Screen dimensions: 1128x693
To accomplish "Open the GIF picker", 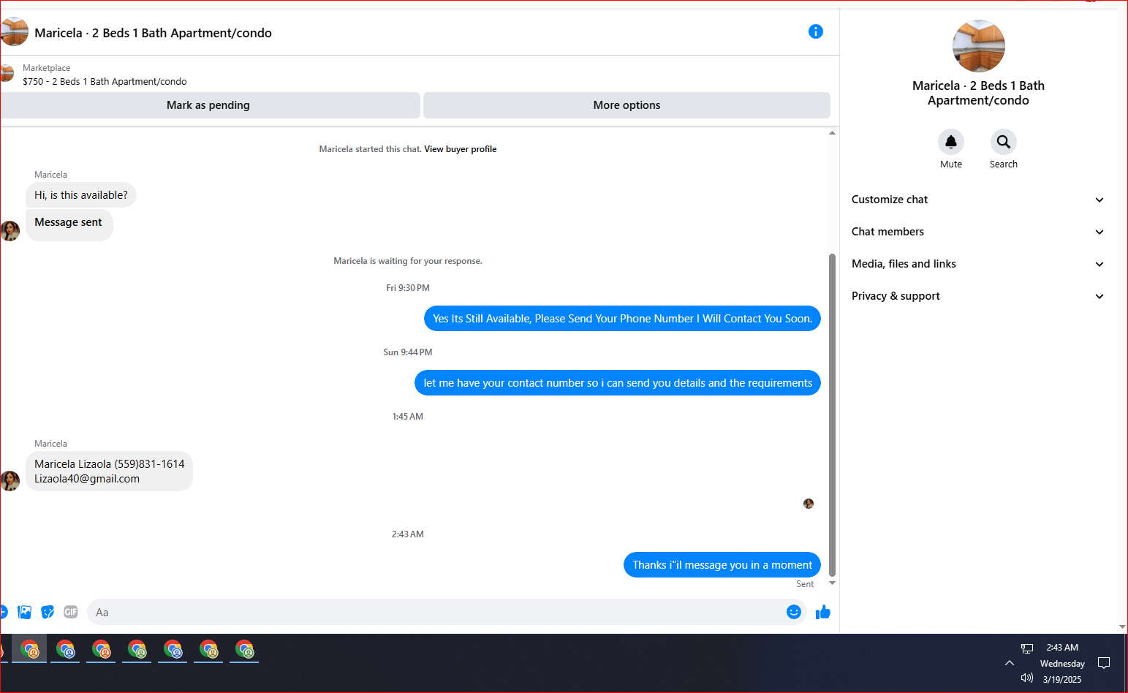I will click(x=71, y=612).
